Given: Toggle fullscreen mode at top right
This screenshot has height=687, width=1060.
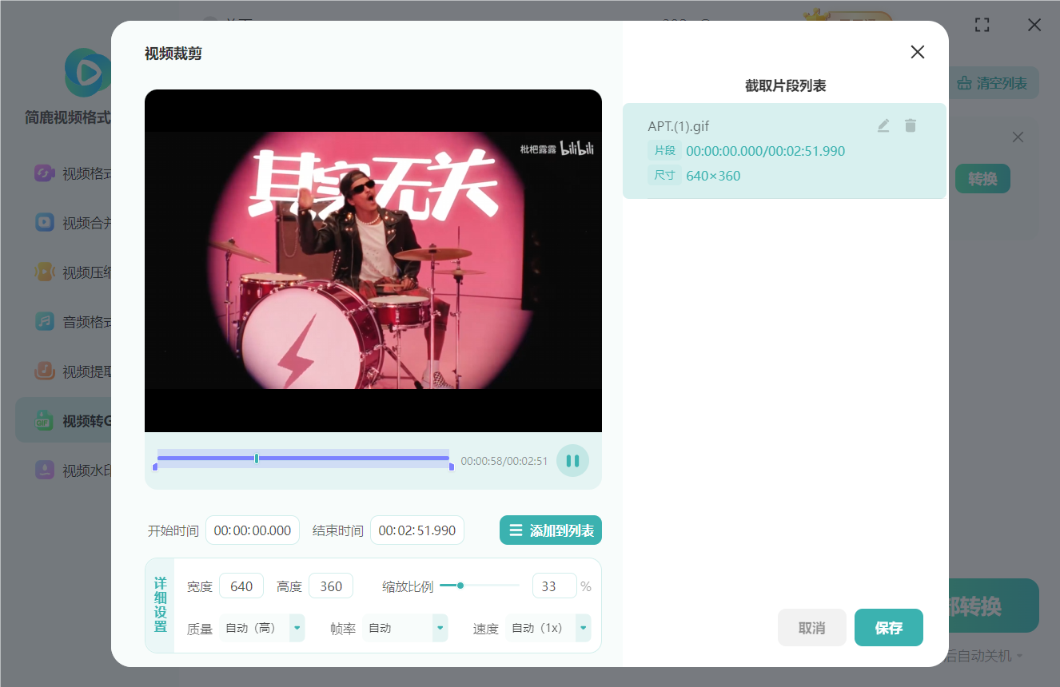Looking at the screenshot, I should (x=982, y=25).
